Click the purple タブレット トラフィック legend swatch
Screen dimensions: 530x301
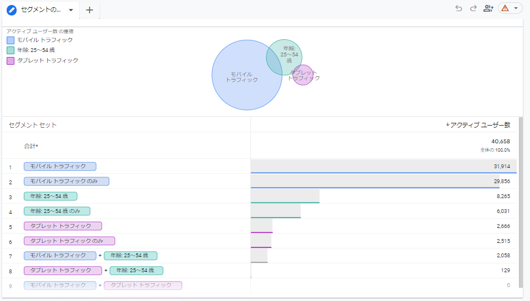coord(11,61)
